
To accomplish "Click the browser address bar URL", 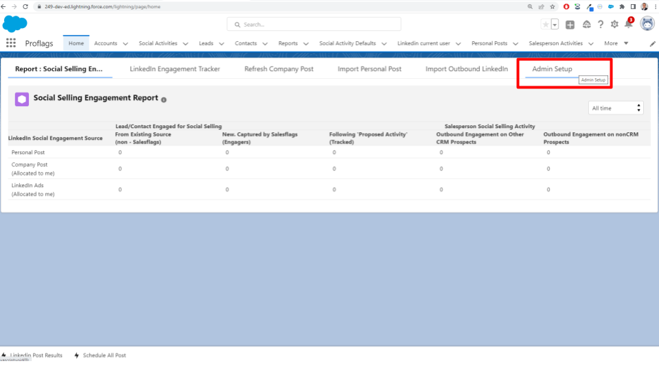I will pyautogui.click(x=102, y=7).
